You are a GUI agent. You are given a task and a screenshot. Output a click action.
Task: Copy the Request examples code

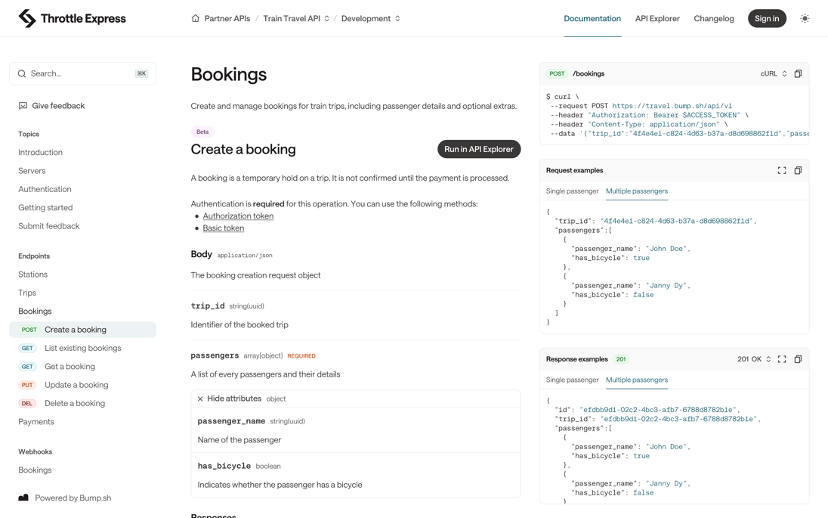point(799,170)
